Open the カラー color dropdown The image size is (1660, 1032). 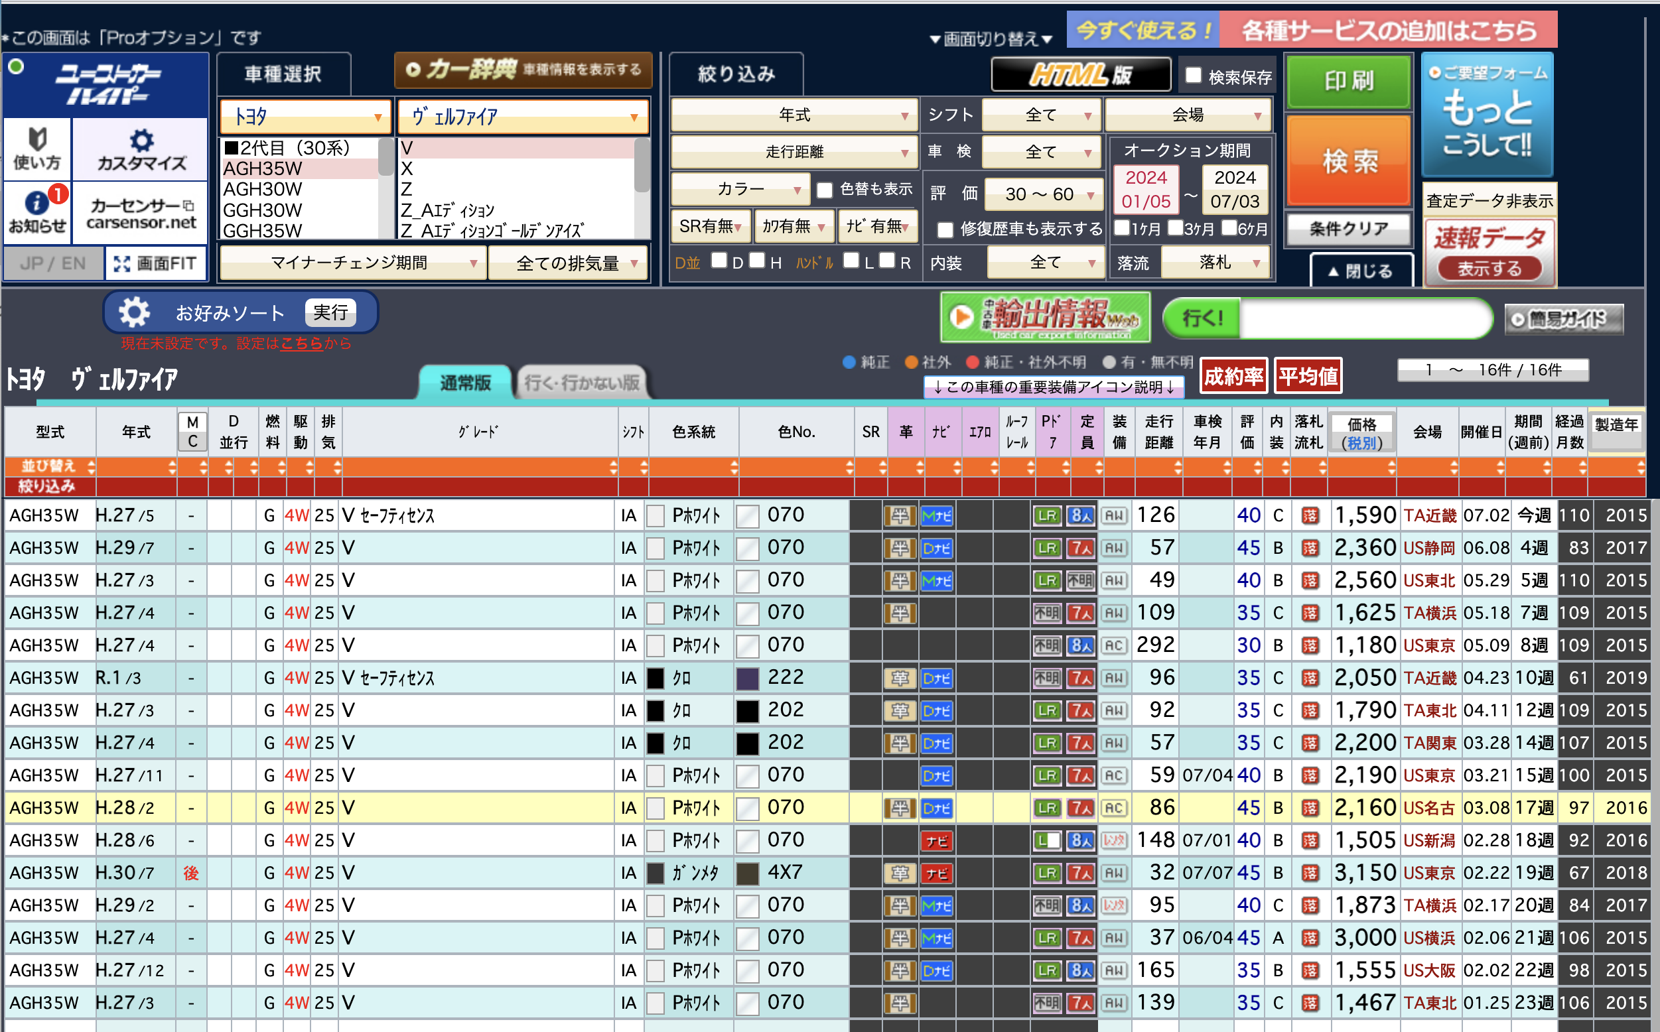(x=740, y=189)
